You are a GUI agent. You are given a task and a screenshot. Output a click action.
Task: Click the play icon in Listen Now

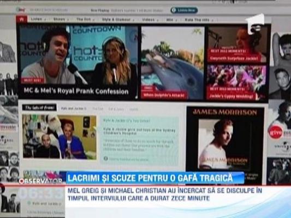click(174, 10)
